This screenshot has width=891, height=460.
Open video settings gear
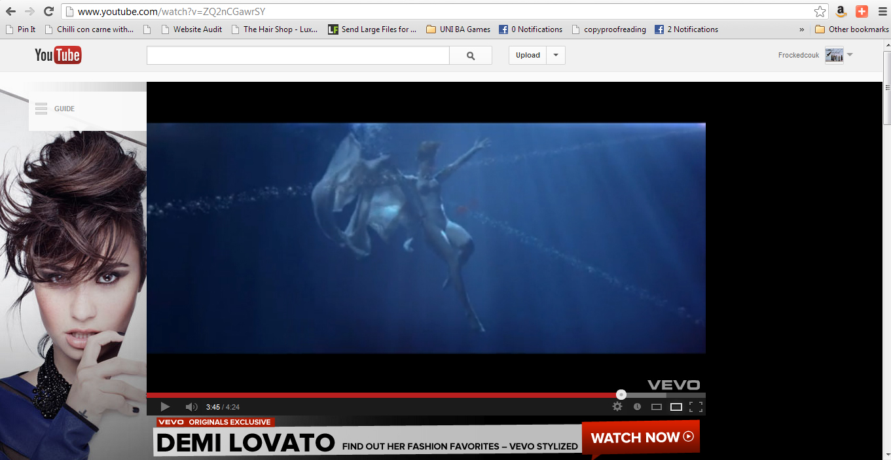pos(617,406)
